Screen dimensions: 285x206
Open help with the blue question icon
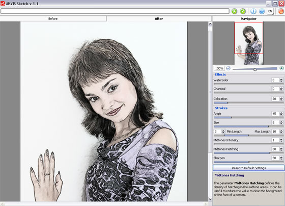point(262,11)
